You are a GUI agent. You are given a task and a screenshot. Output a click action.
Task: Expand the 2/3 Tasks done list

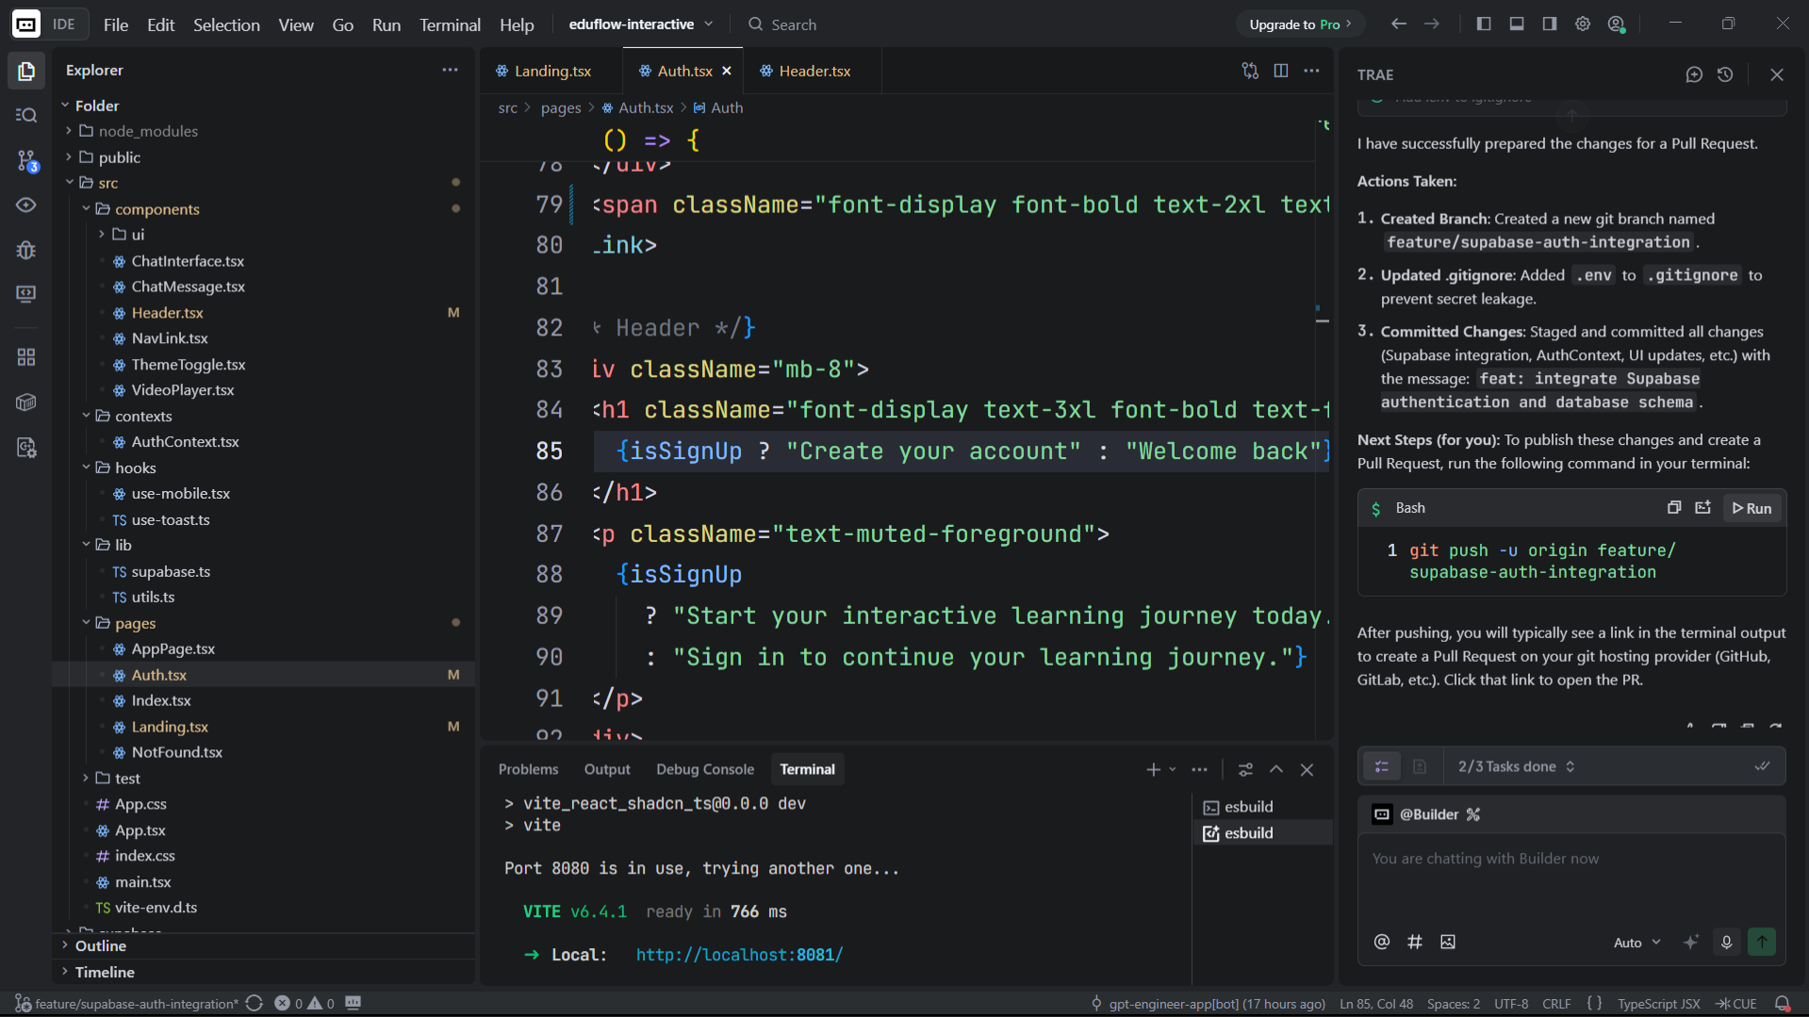[x=1516, y=767]
